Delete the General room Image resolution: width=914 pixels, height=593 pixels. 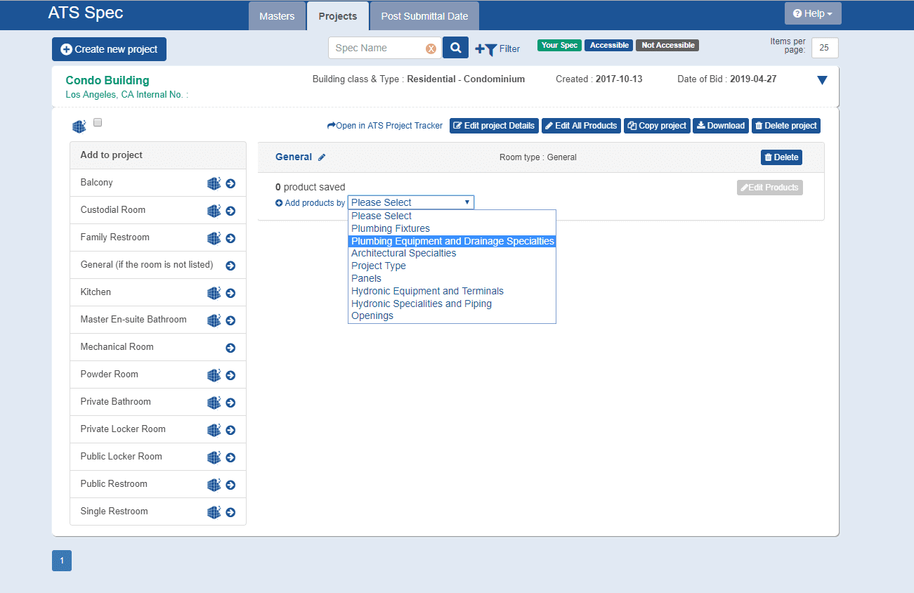click(x=781, y=157)
